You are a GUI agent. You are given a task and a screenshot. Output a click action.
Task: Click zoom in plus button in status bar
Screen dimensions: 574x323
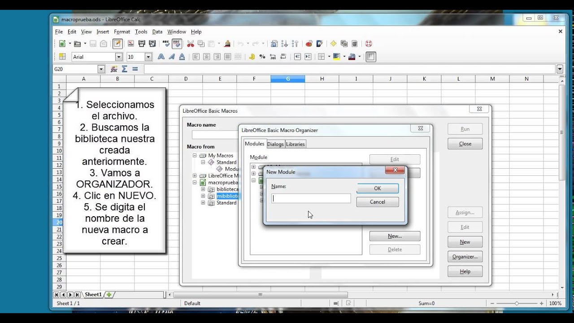[x=541, y=304]
